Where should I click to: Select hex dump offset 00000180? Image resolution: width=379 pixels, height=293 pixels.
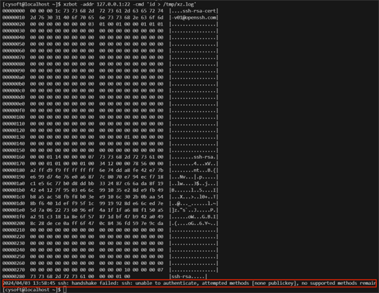pyautogui.click(x=14, y=170)
